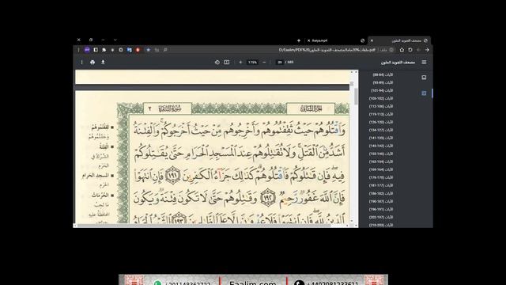
Task: Open the tab search chevron
Action: pos(115,40)
